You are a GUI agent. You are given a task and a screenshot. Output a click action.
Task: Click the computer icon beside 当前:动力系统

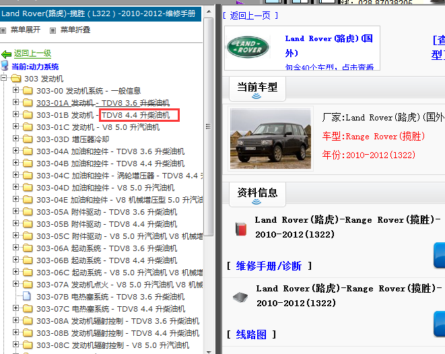[5, 65]
